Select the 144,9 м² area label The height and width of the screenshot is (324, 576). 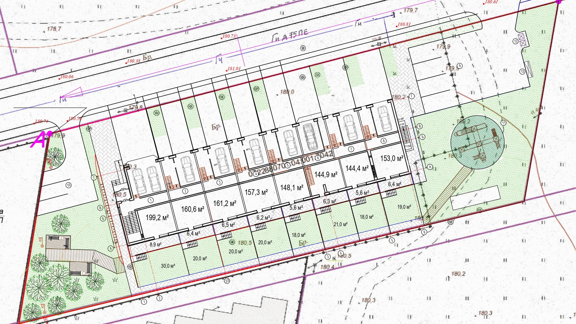coord(326,174)
